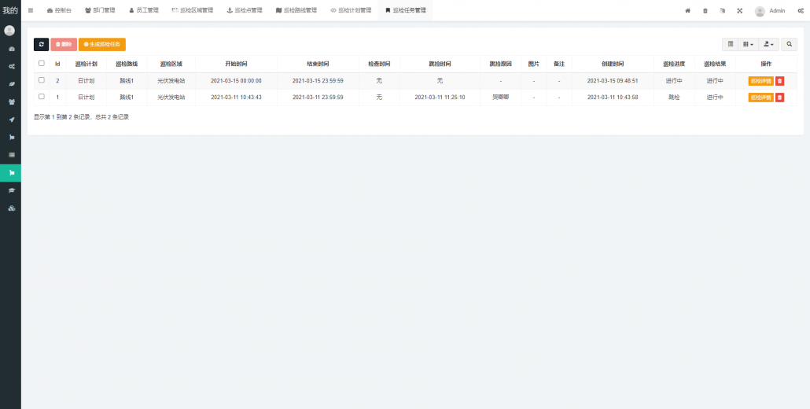Click 巡检详情 button for record Id 1
The image size is (810, 409).
[x=760, y=98]
